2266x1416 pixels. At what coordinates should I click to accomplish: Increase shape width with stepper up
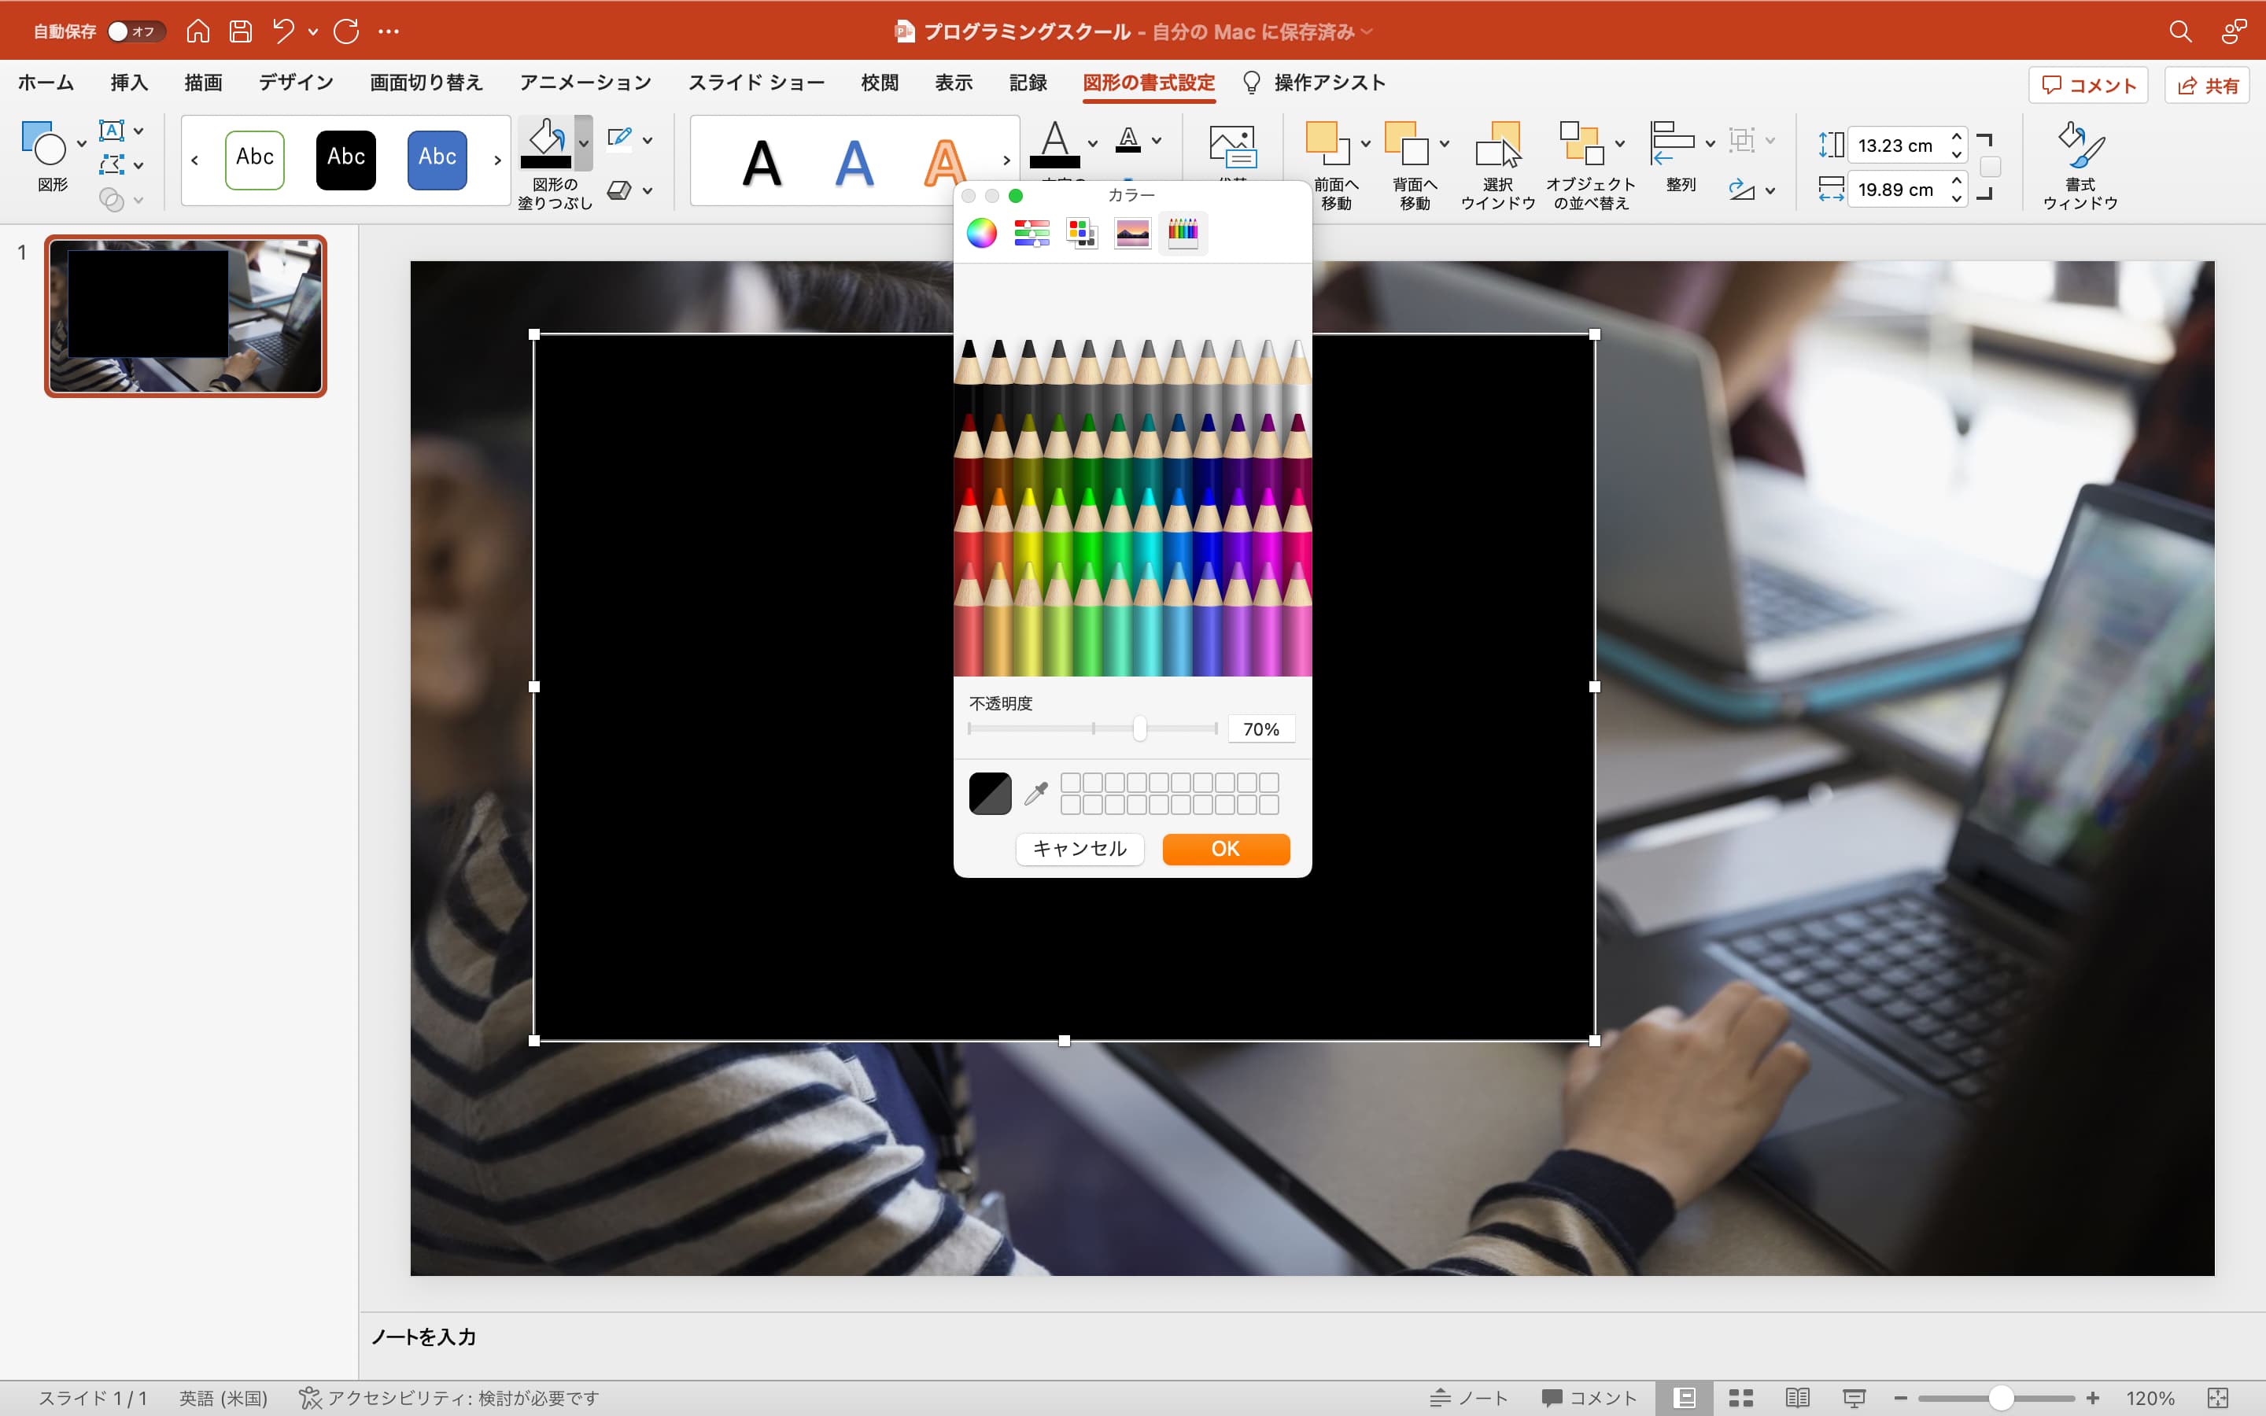coord(1957,180)
